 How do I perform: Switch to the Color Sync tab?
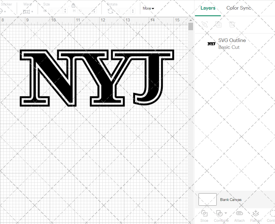coord(239,8)
